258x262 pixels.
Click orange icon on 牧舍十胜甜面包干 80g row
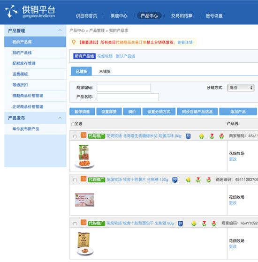[x=83, y=223]
